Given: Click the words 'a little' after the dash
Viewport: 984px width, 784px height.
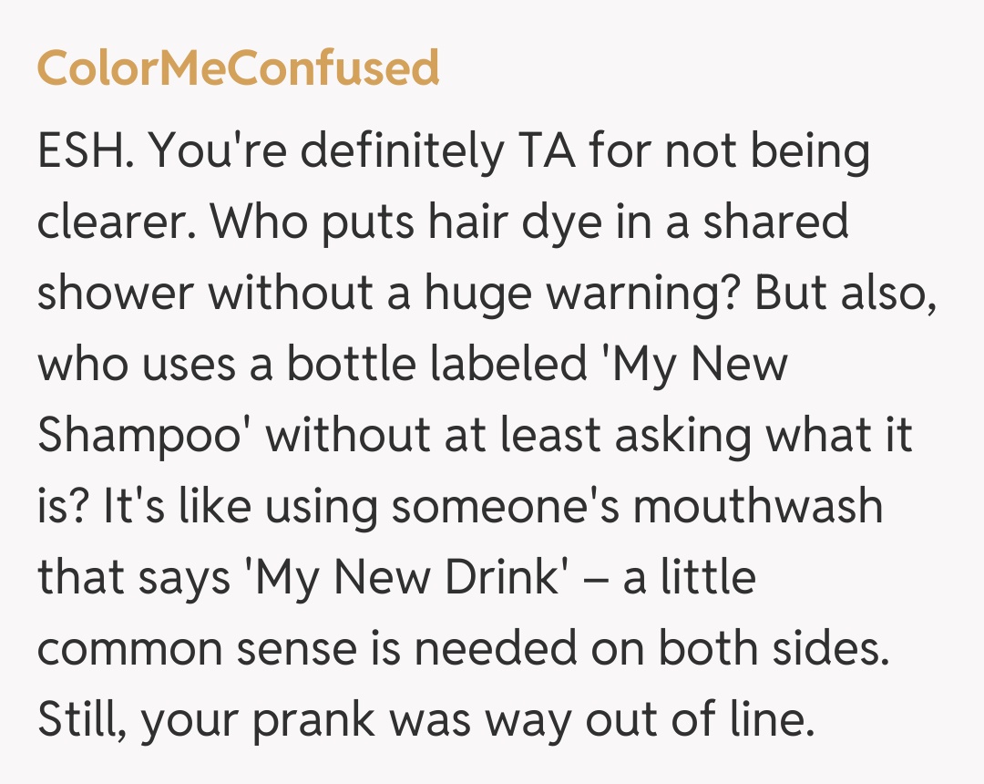Looking at the screenshot, I should 689,578.
